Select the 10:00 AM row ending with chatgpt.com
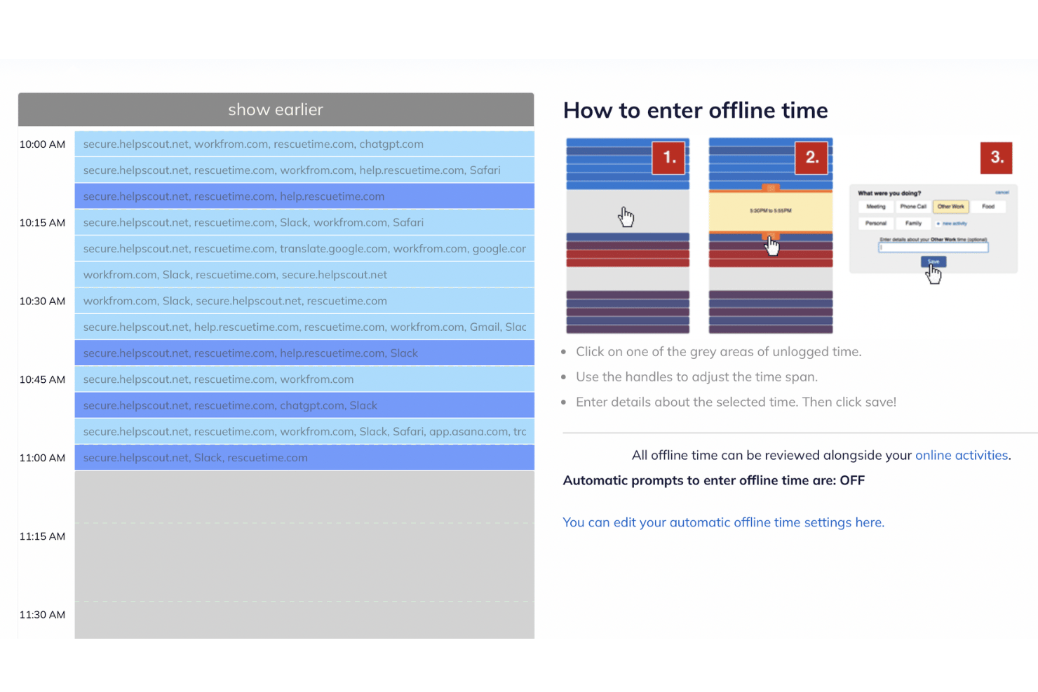This screenshot has width=1038, height=692. click(304, 144)
